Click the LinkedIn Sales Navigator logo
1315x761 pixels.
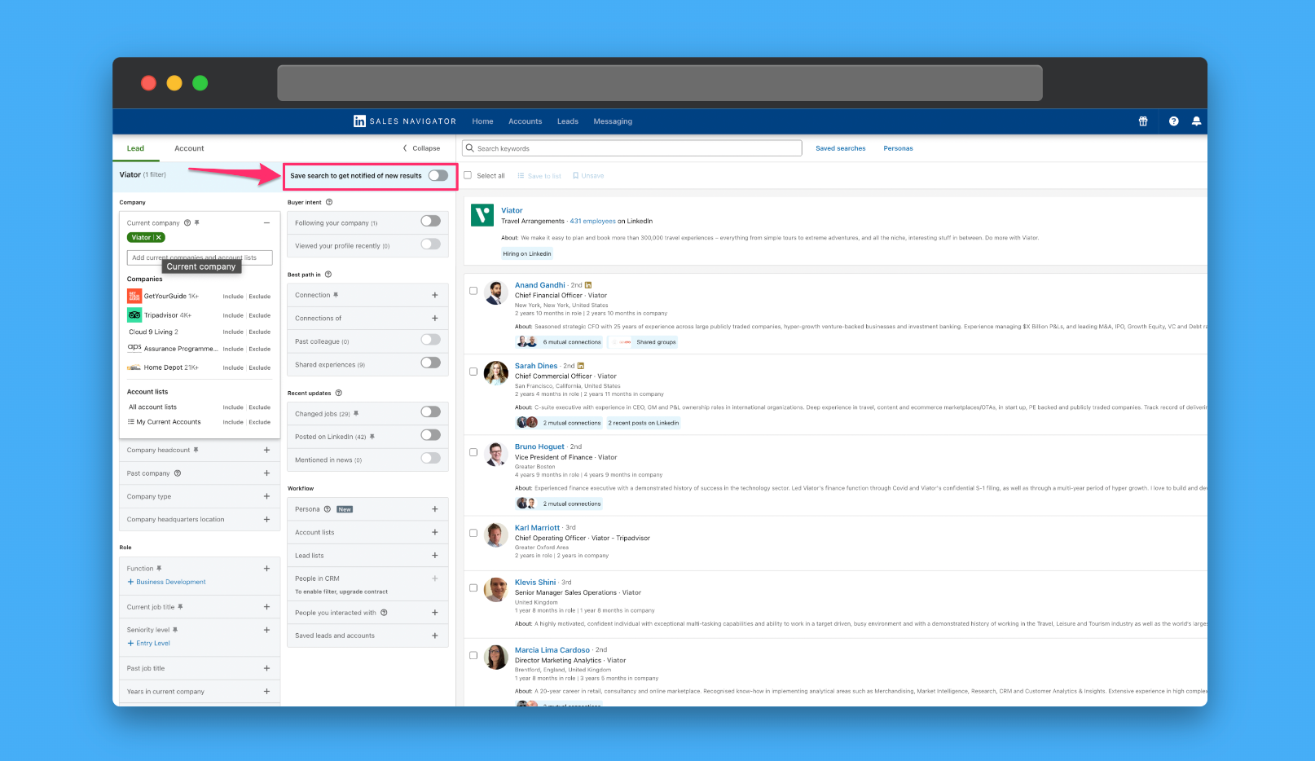point(405,121)
